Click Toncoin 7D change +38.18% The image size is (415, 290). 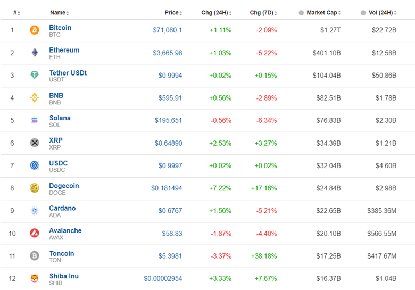point(264,256)
